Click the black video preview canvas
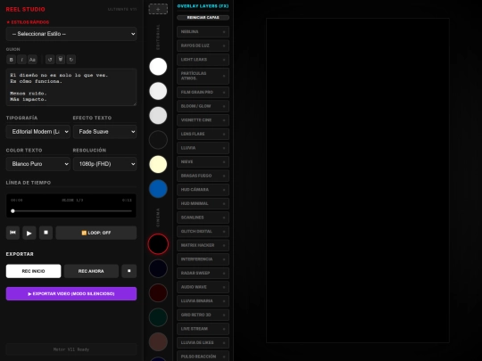482x361 pixels. pyautogui.click(x=358, y=180)
